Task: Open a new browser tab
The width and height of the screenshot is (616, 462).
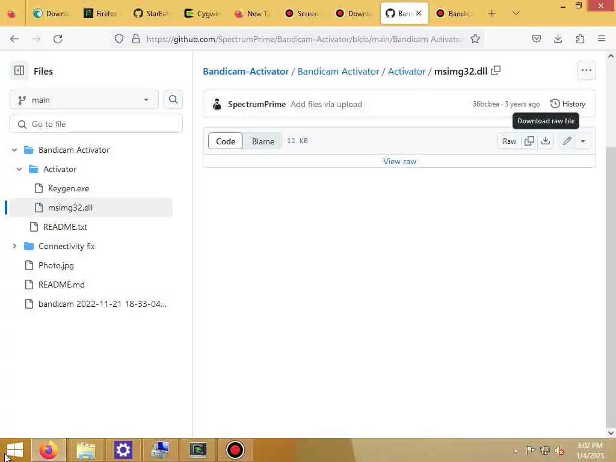Action: point(491,13)
